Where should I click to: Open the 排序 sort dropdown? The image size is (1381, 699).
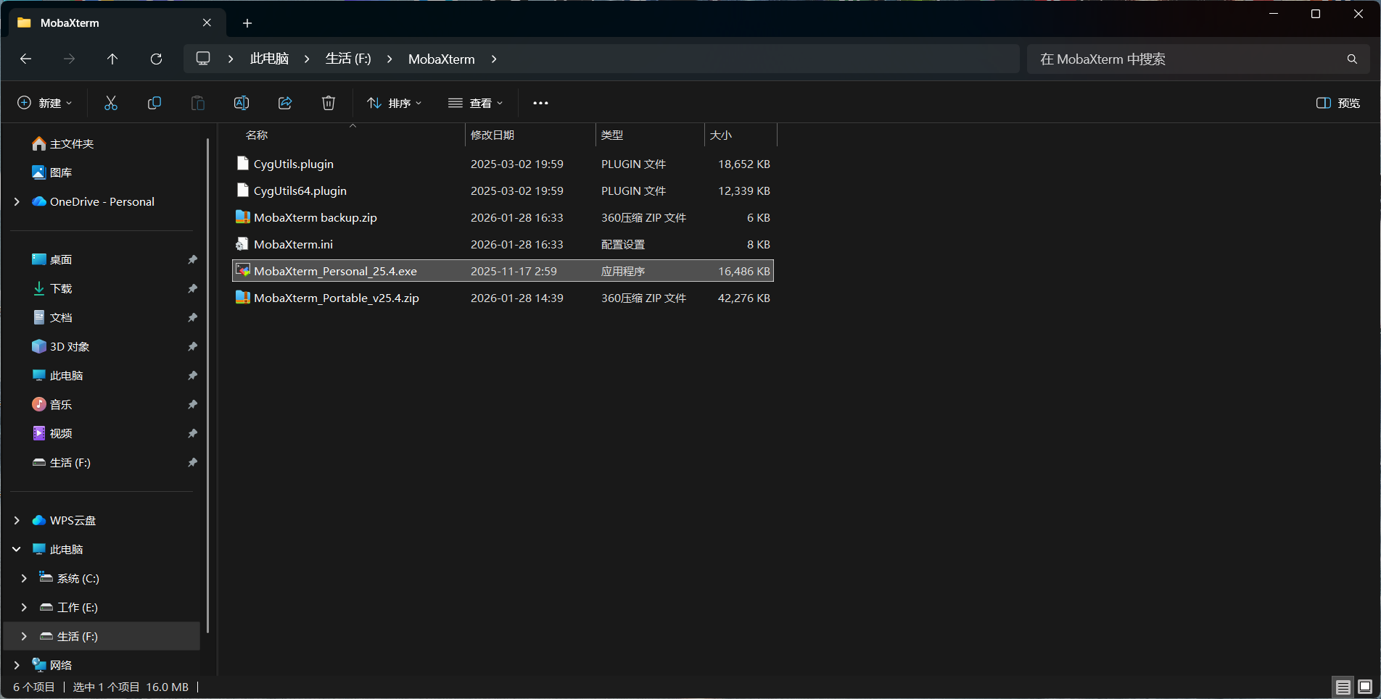394,103
